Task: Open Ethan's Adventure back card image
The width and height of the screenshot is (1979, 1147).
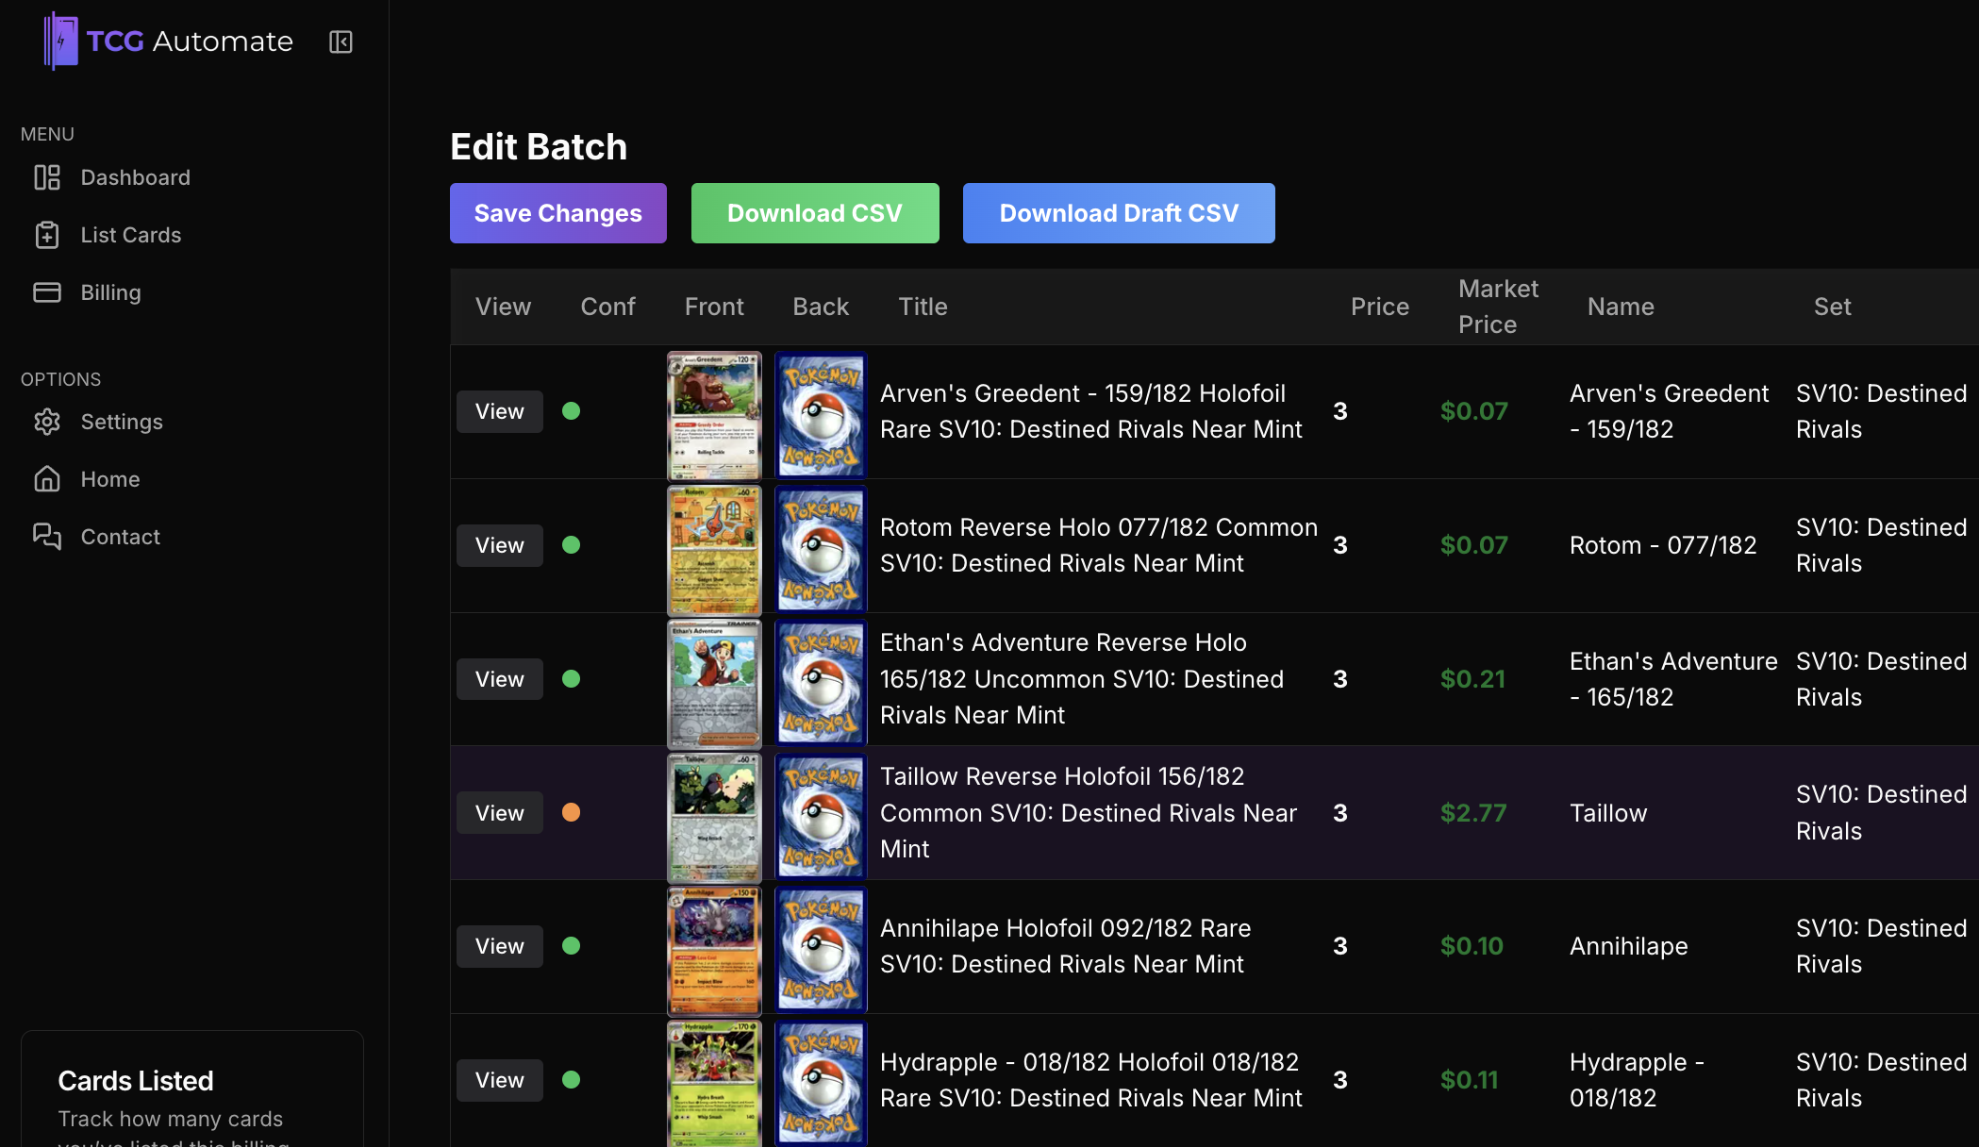Action: (x=821, y=684)
